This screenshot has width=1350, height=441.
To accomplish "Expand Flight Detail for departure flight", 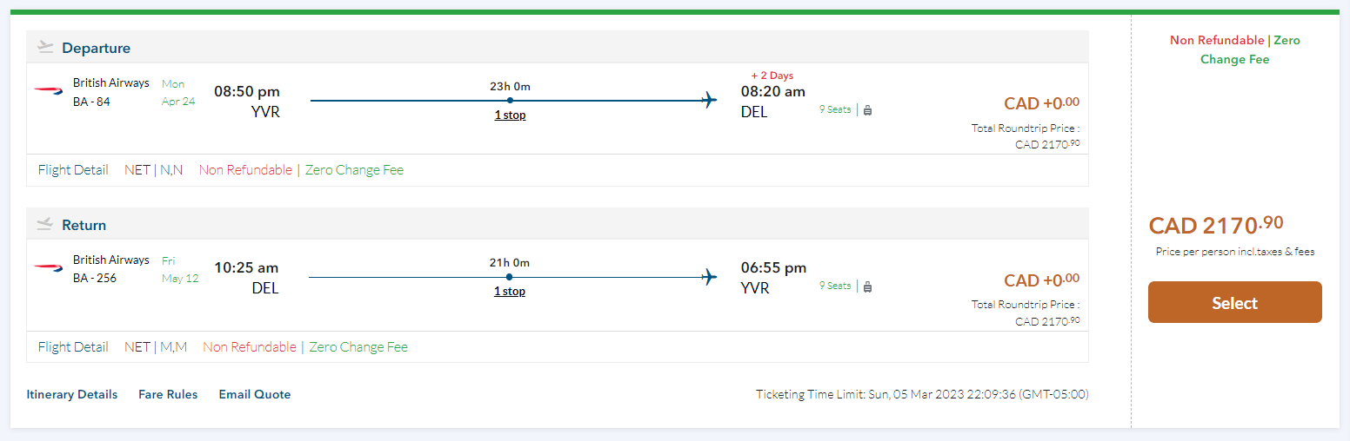I will (x=73, y=170).
